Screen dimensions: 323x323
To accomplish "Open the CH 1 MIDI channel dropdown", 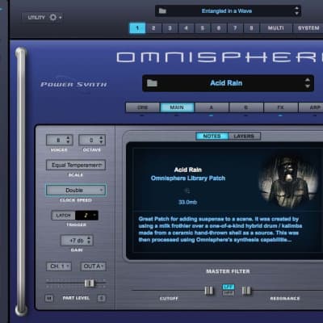I will (59, 266).
